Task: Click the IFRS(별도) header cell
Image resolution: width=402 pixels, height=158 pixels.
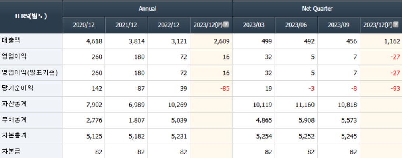Action: coord(31,16)
